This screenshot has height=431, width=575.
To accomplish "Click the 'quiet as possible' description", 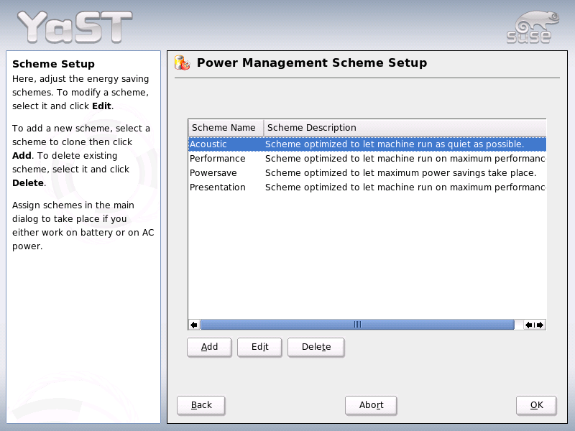I will 395,144.
